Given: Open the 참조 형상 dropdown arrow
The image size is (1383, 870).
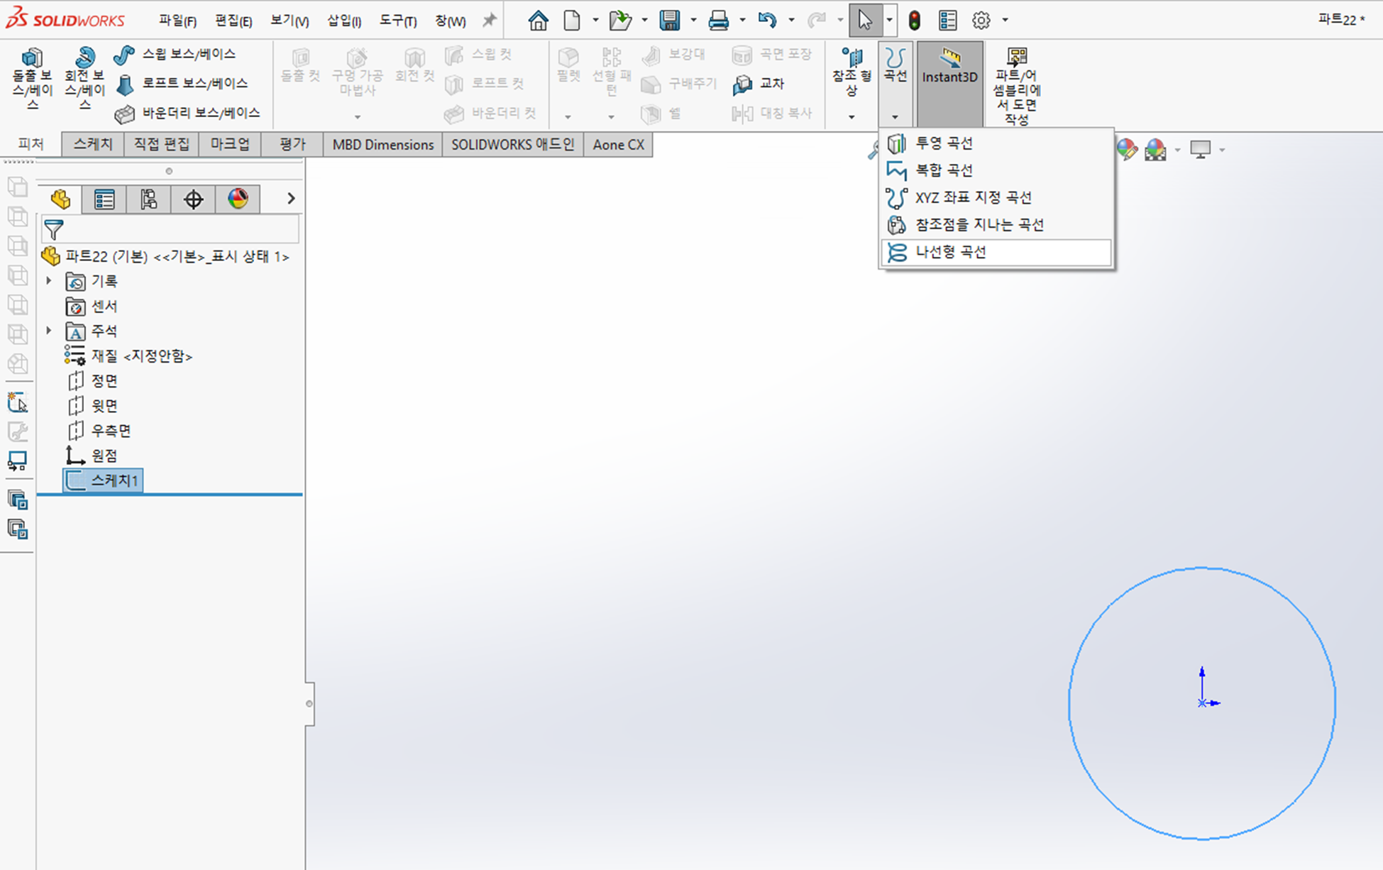Looking at the screenshot, I should tap(852, 117).
